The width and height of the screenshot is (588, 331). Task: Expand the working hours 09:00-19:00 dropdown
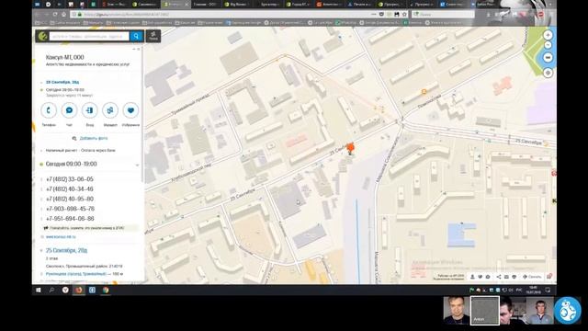pos(137,165)
